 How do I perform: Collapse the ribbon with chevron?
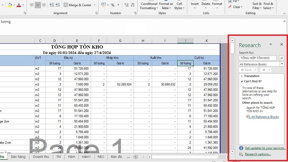click(x=284, y=13)
